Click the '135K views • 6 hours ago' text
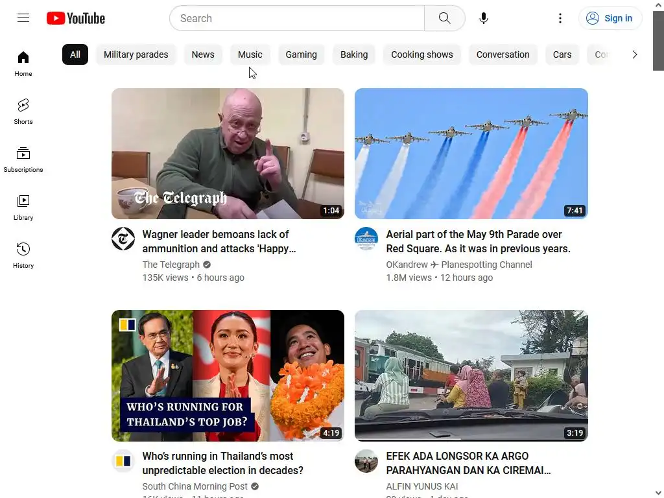This screenshot has width=664, height=498. coord(193,278)
